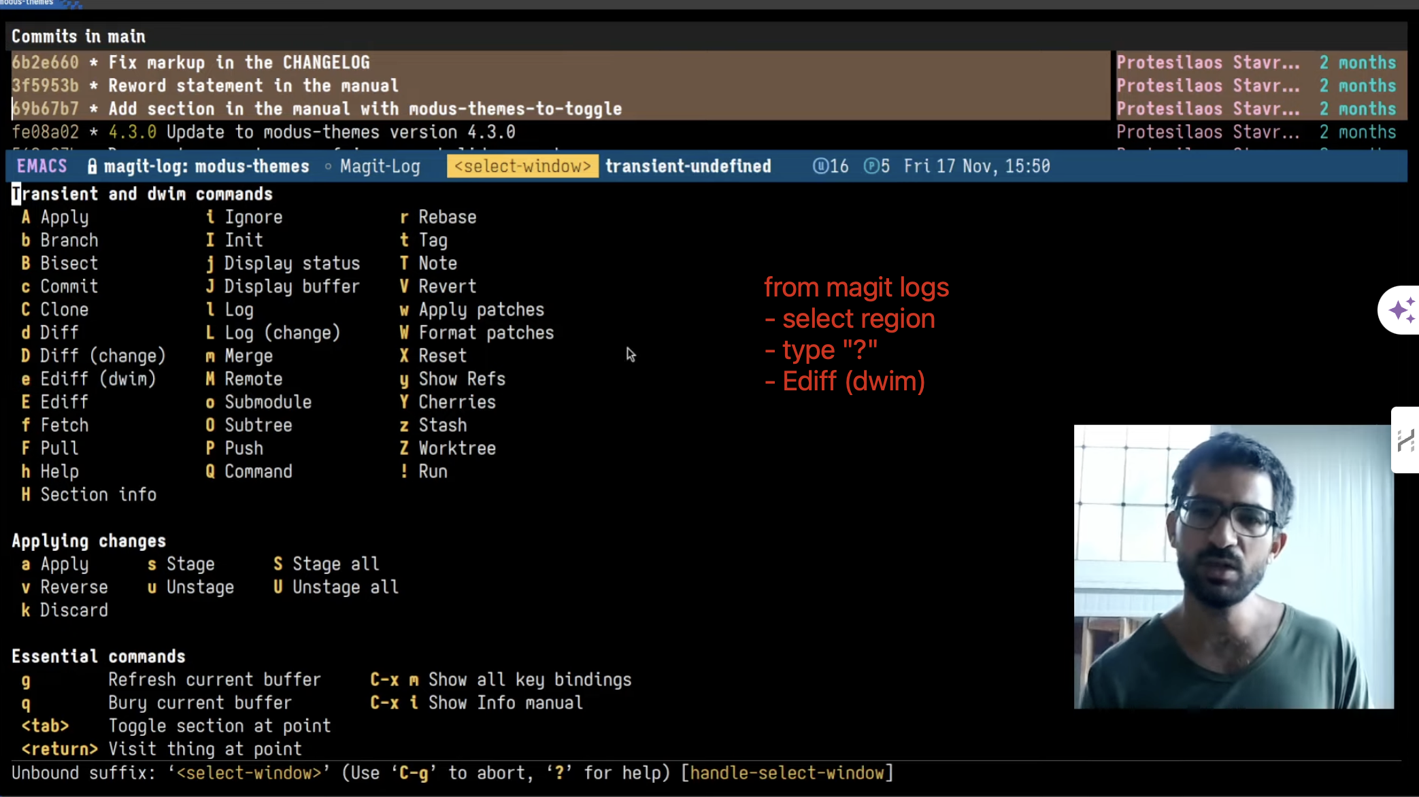The height and width of the screenshot is (797, 1419).
Task: Click the Magit-Log major mode label
Action: [380, 167]
